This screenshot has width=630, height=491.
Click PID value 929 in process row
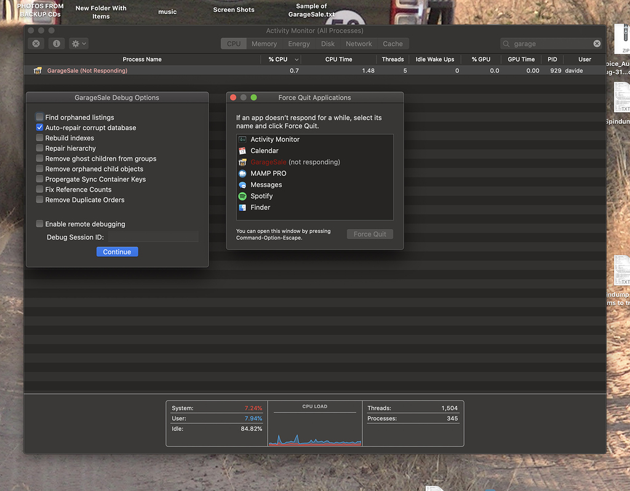(556, 71)
